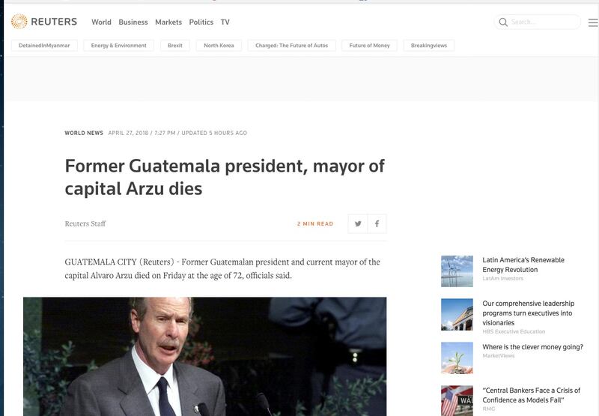The height and width of the screenshot is (416, 599).
Task: Click the 2 MIN READ label
Action: click(315, 223)
